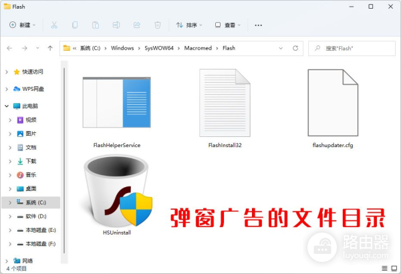401x274 pixels.
Task: Expand the 软件 (D:) drive node
Action: coord(10,217)
